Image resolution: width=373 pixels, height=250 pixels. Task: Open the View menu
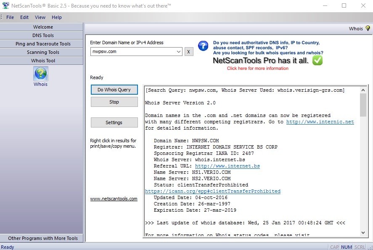click(x=40, y=17)
